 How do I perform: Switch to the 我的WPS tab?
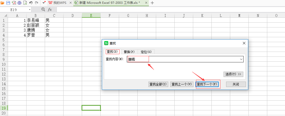(60, 3)
